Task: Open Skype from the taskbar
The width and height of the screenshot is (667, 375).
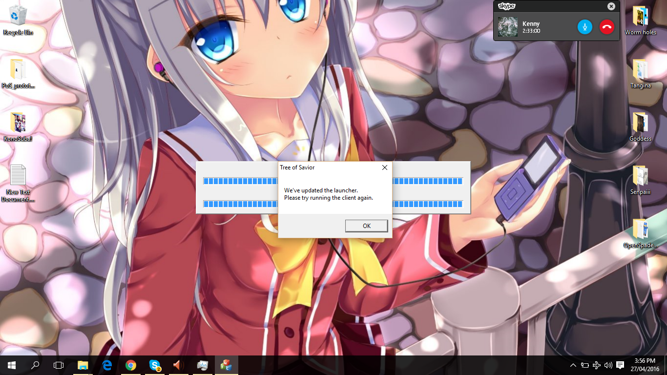Action: click(155, 365)
